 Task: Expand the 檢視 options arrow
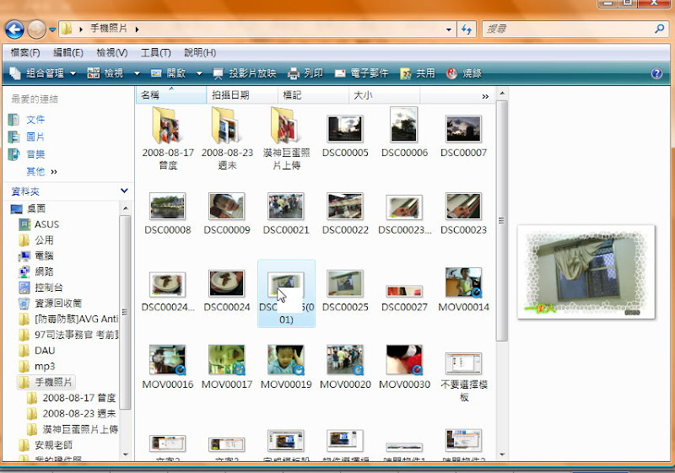(137, 73)
